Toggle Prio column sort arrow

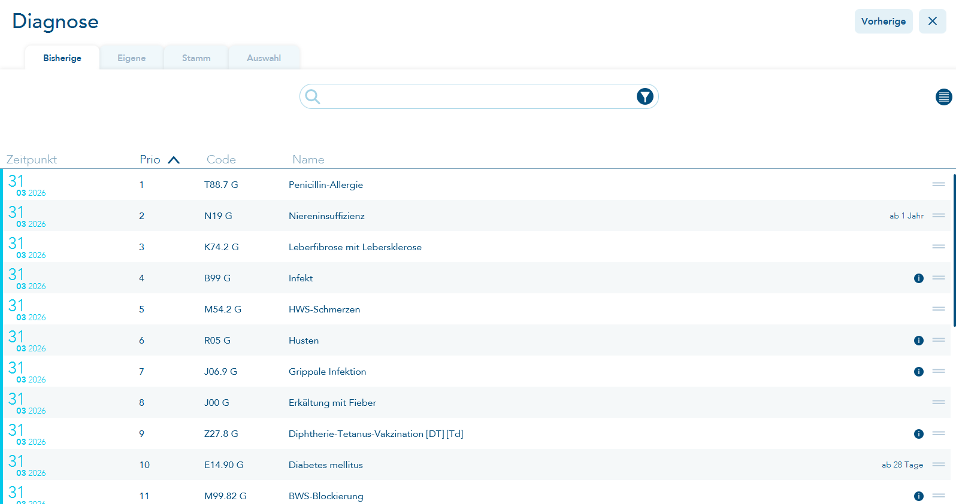(174, 160)
